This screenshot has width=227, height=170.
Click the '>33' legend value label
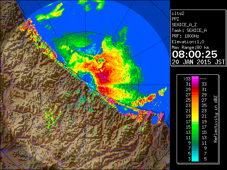tap(187, 79)
